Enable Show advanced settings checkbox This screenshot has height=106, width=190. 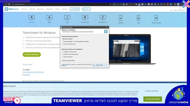[62, 60]
